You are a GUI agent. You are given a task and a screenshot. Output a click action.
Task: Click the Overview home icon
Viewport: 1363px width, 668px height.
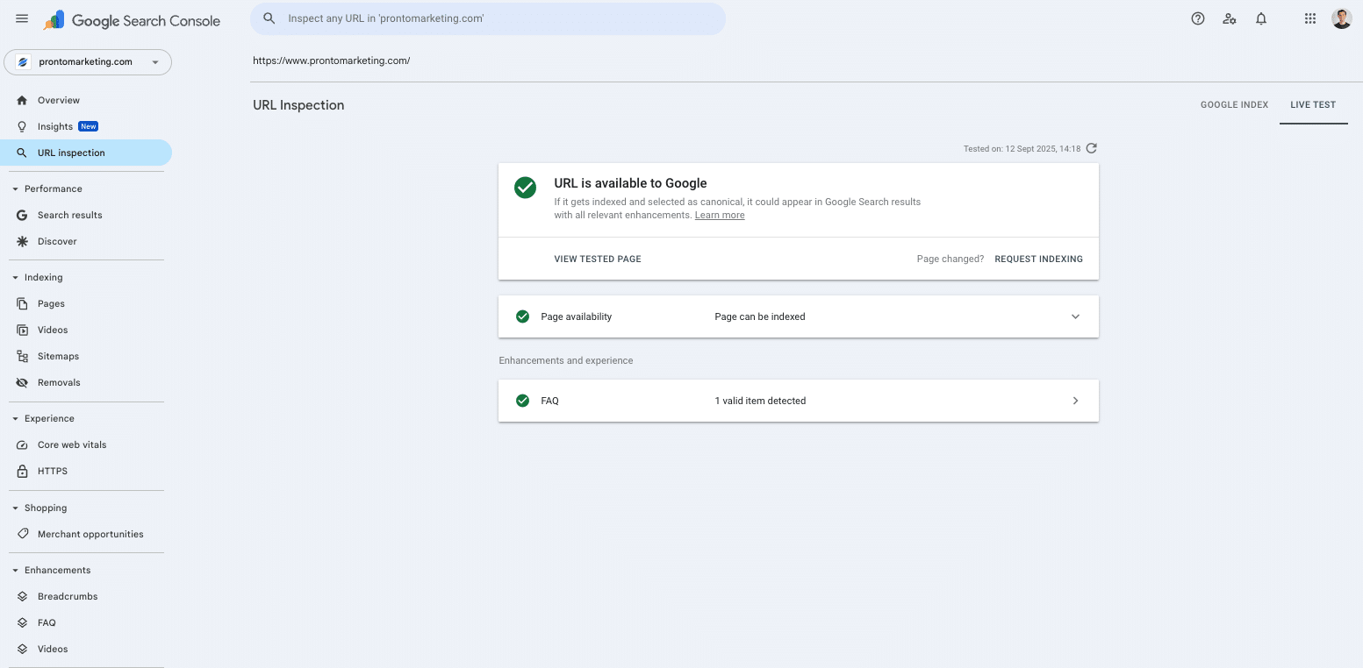pyautogui.click(x=22, y=100)
